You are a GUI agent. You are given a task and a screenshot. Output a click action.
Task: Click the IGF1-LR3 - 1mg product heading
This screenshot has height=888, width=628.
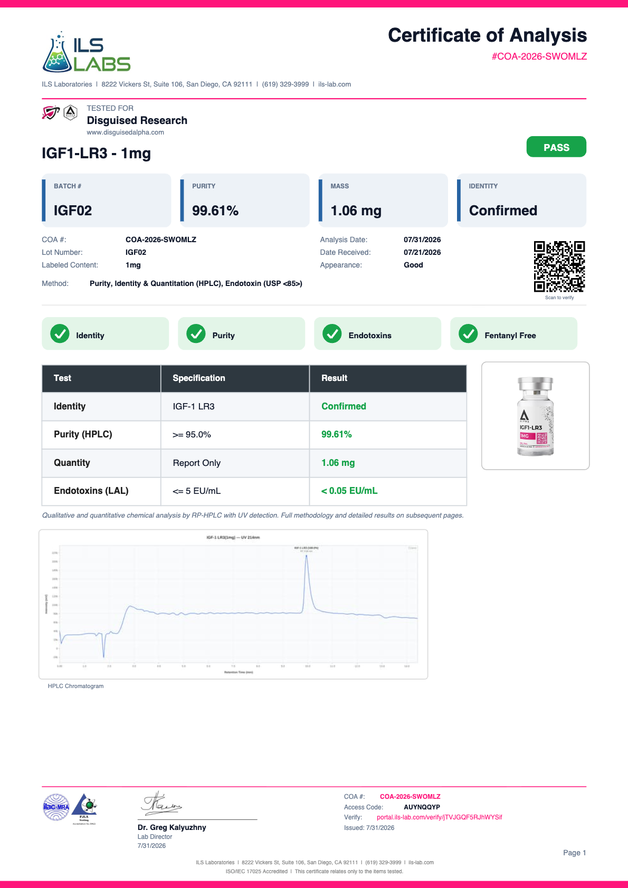[97, 154]
